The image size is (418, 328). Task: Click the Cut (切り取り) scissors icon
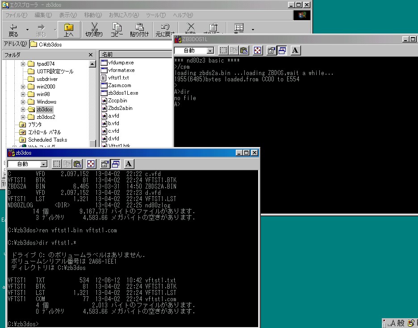pos(94,30)
